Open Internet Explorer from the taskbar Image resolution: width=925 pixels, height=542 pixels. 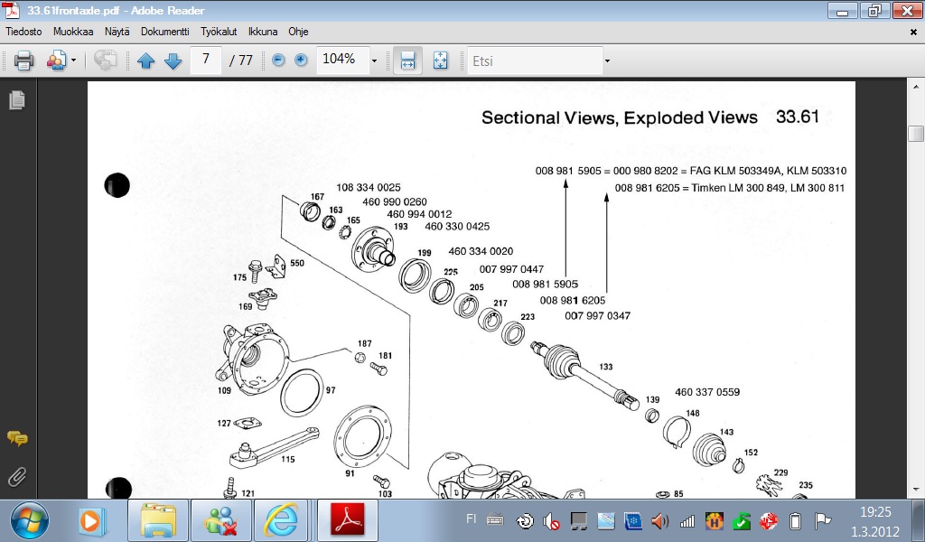click(281, 520)
